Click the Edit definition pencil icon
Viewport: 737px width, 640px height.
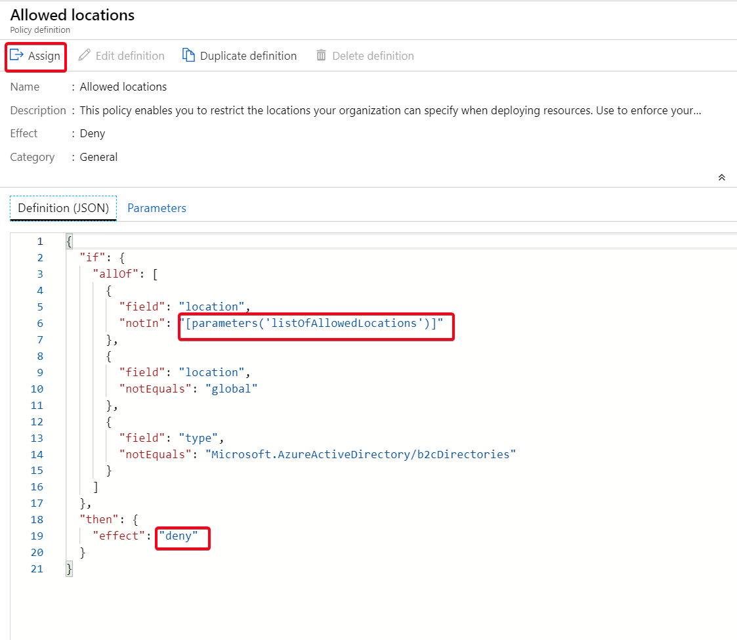point(84,56)
